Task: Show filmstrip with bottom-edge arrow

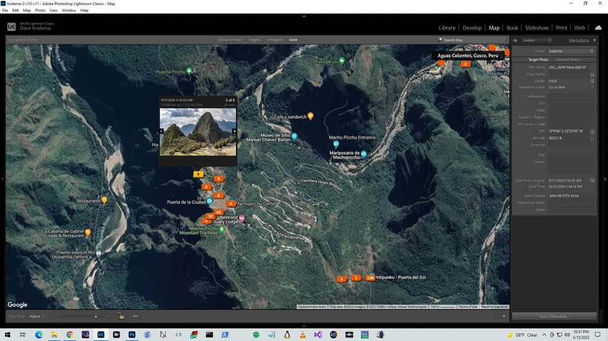Action: point(304,325)
